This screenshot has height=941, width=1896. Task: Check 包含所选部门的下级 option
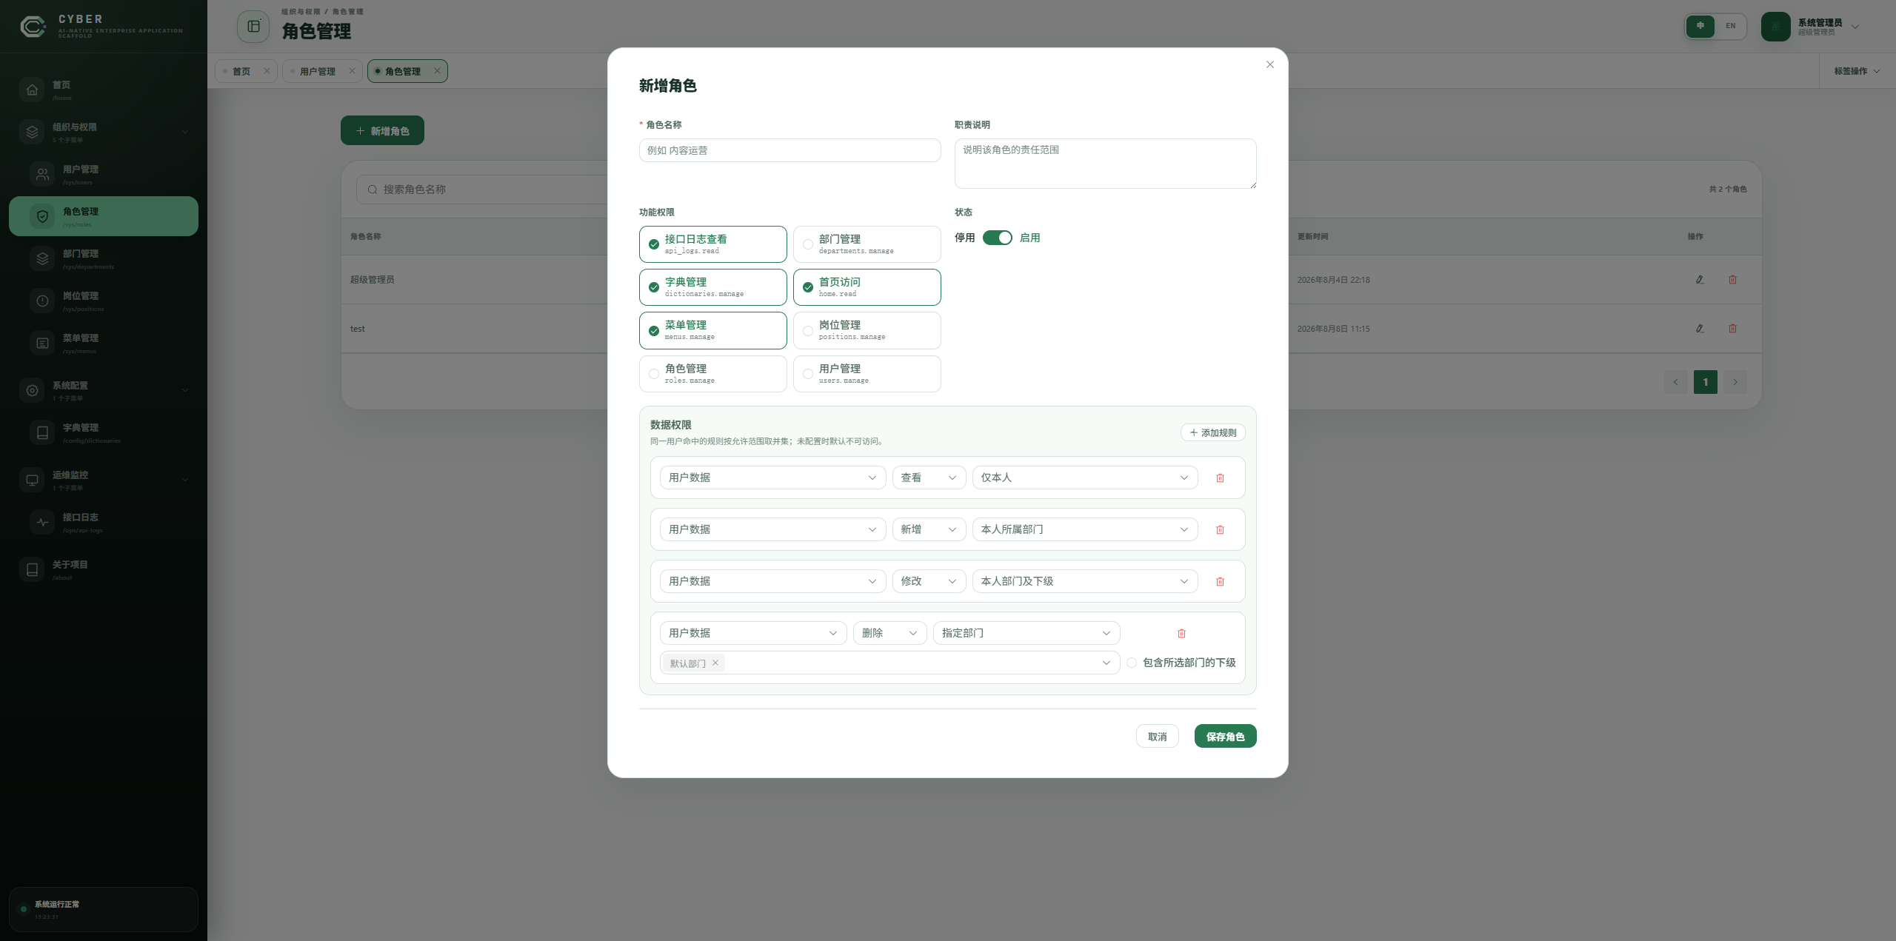point(1132,663)
